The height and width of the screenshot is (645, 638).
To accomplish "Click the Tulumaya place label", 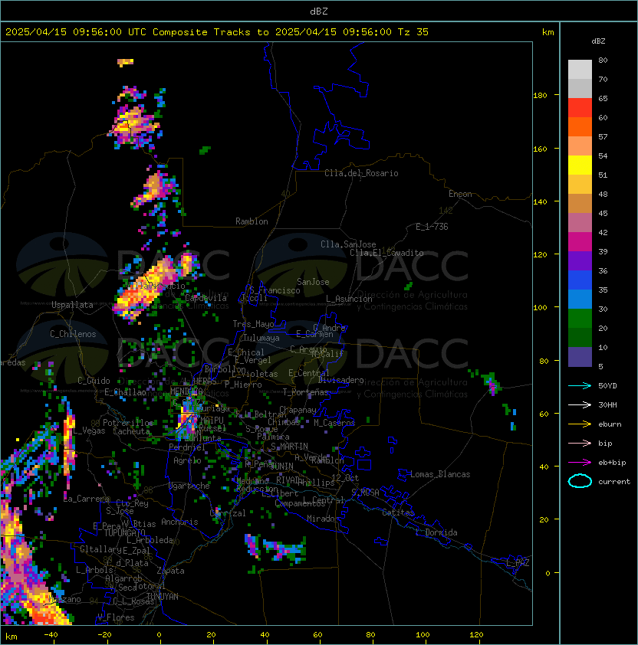I will 261,338.
